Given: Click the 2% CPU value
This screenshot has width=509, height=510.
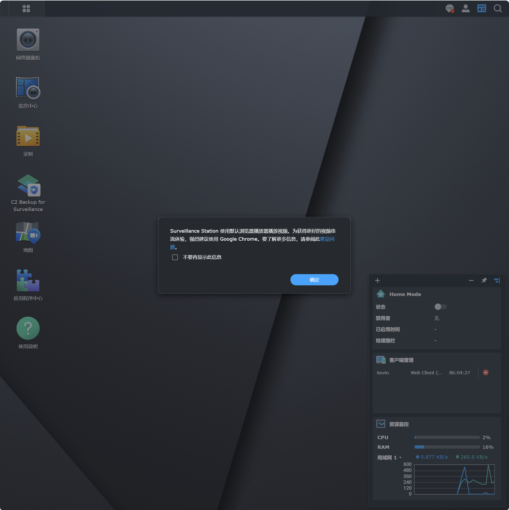Looking at the screenshot, I should [486, 438].
